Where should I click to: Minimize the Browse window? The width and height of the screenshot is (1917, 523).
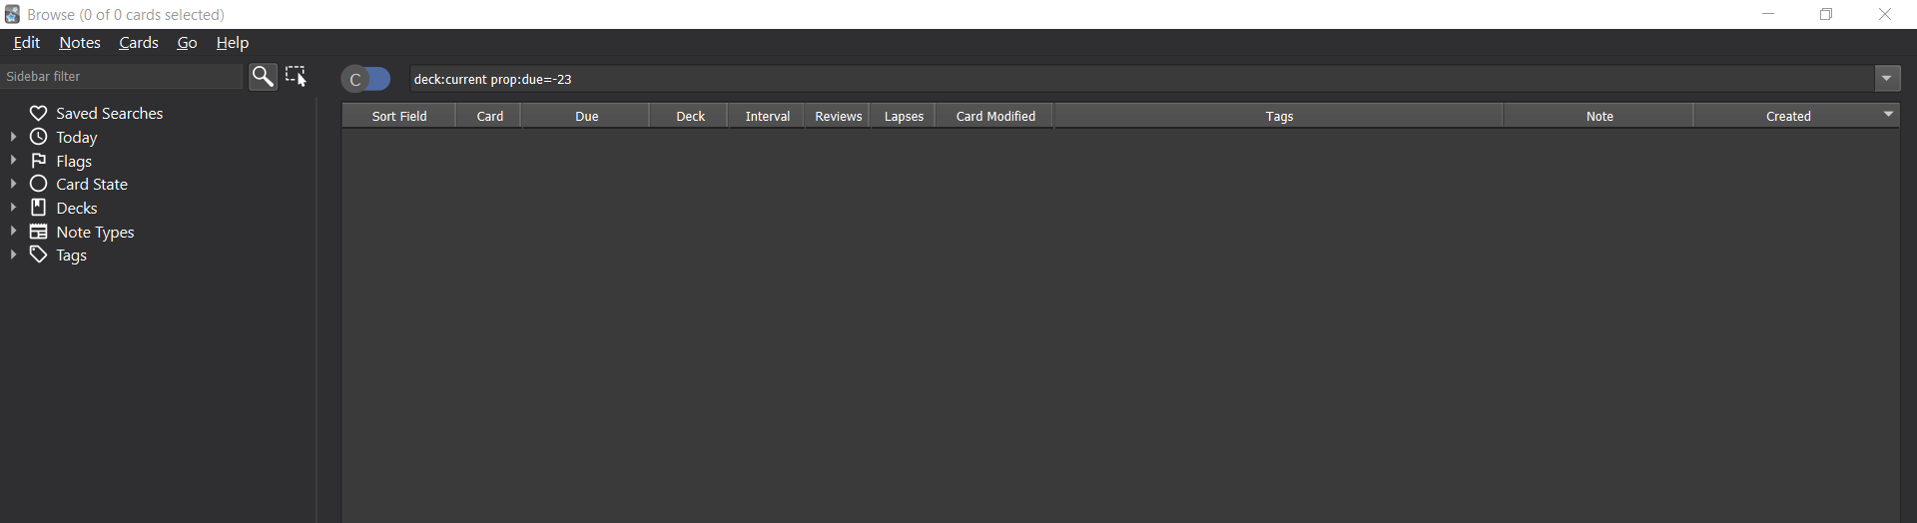click(x=1768, y=14)
